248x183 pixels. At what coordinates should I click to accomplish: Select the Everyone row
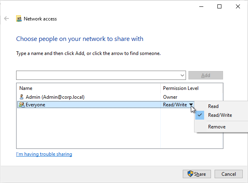105,105
